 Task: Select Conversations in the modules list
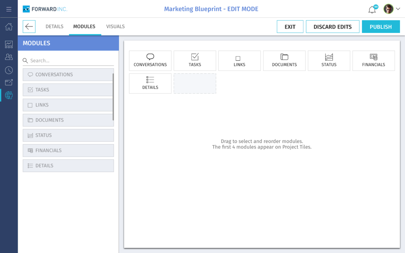68,75
